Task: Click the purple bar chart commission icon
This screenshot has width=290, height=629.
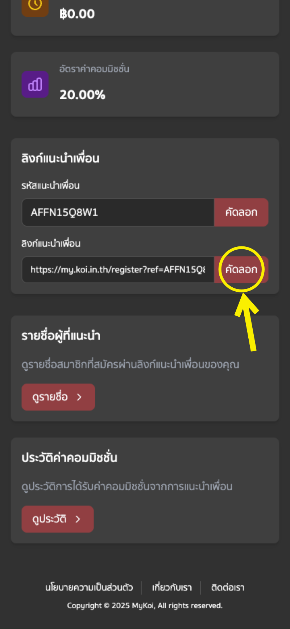Action: [35, 84]
